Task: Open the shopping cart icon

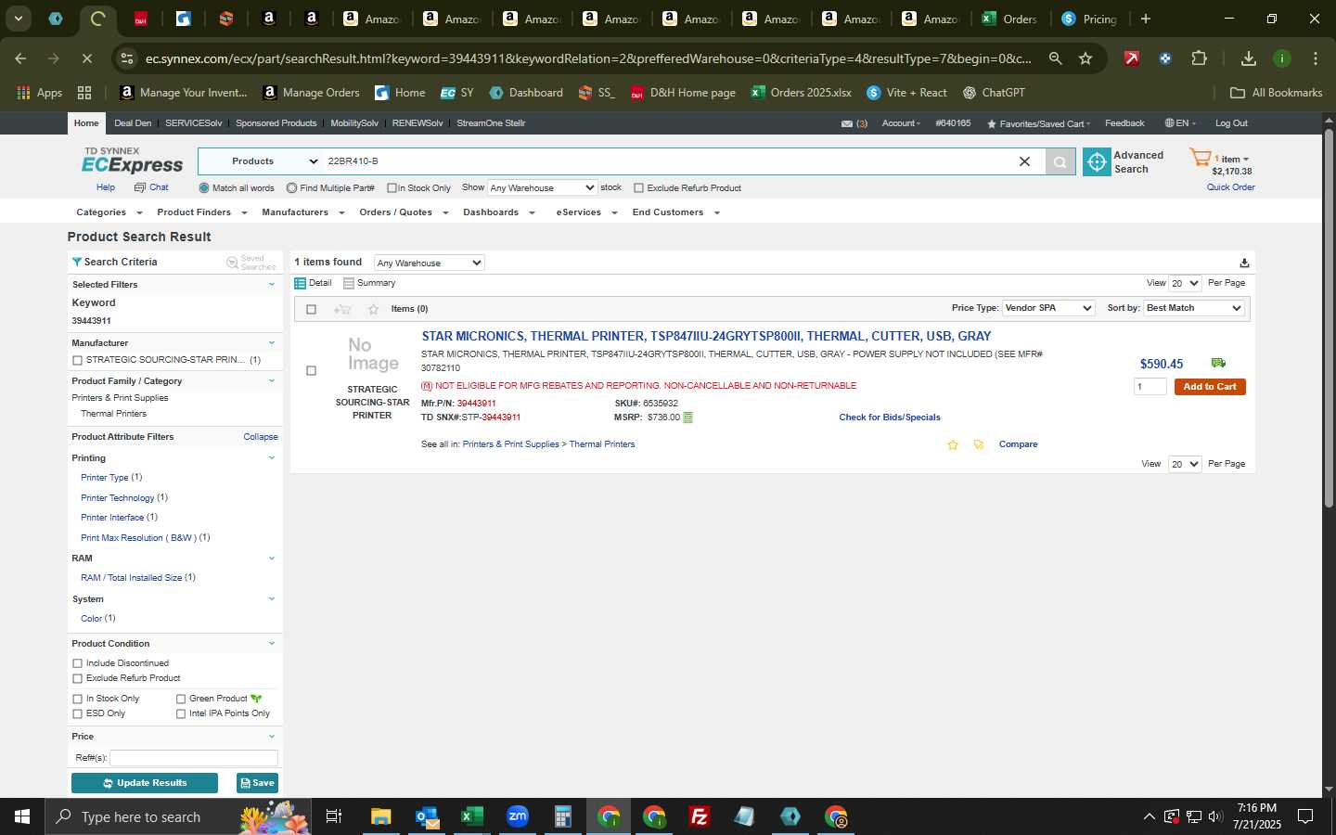Action: [1200, 158]
